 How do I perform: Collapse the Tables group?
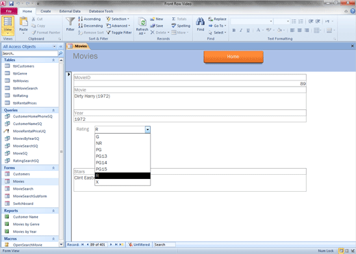click(x=53, y=60)
